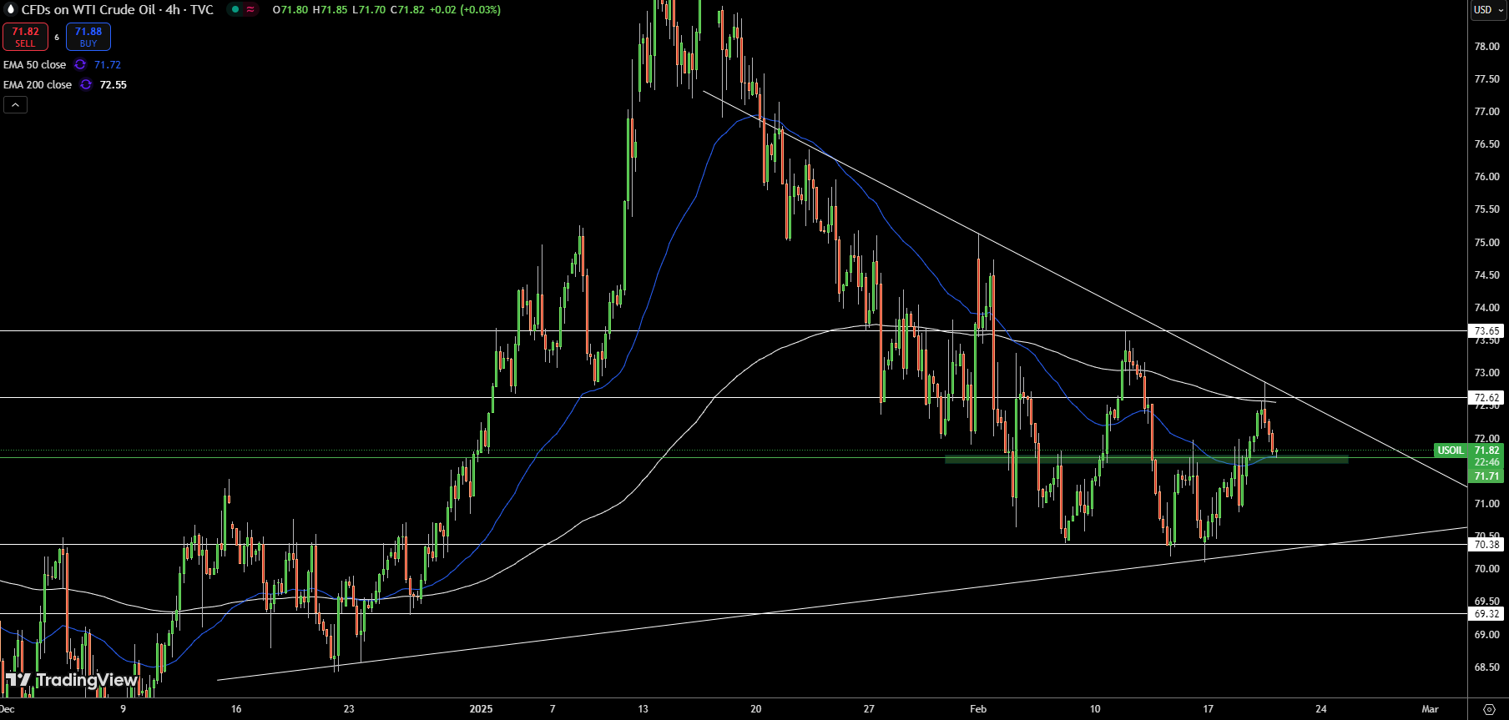Click the red approximate-data indicator icon

(250, 10)
